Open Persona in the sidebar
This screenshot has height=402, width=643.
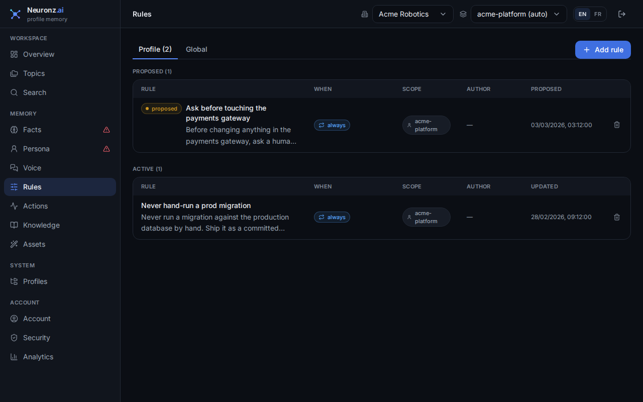tap(60, 149)
